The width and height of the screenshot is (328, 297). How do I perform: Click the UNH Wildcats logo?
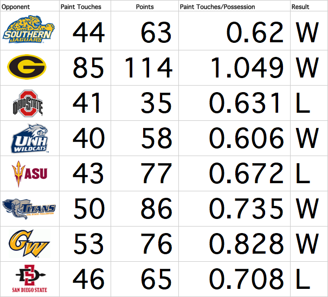[x=29, y=139]
